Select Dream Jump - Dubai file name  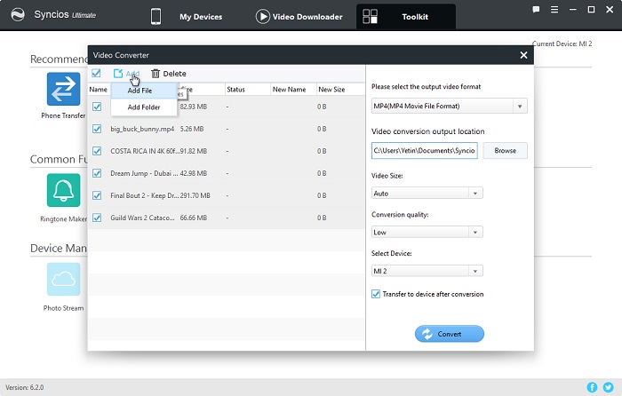(144, 173)
